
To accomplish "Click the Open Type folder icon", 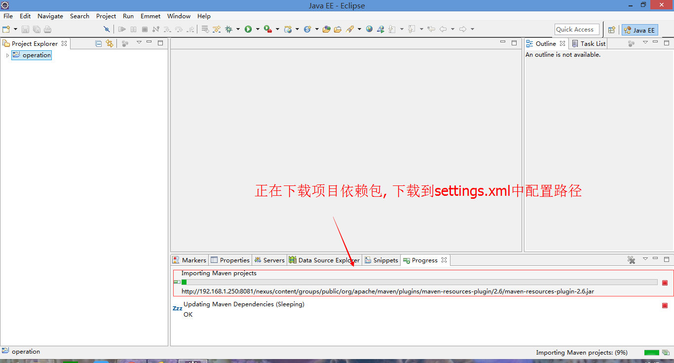I will [326, 30].
